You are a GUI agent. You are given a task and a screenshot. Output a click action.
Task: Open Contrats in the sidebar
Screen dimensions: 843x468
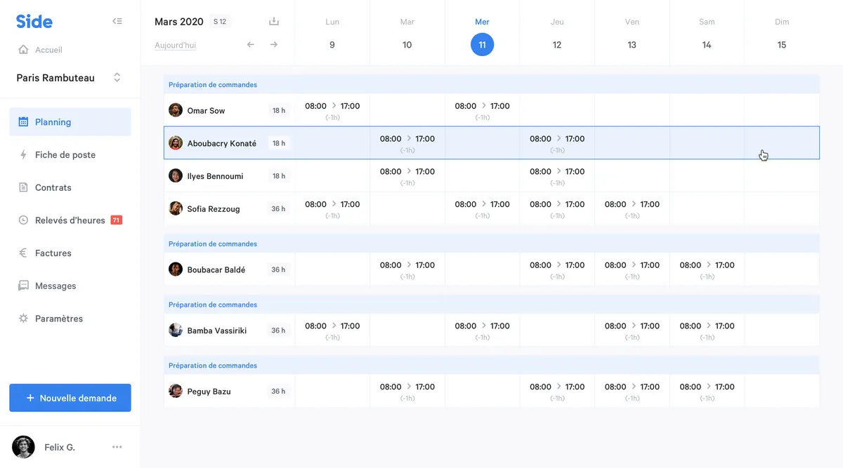(53, 187)
